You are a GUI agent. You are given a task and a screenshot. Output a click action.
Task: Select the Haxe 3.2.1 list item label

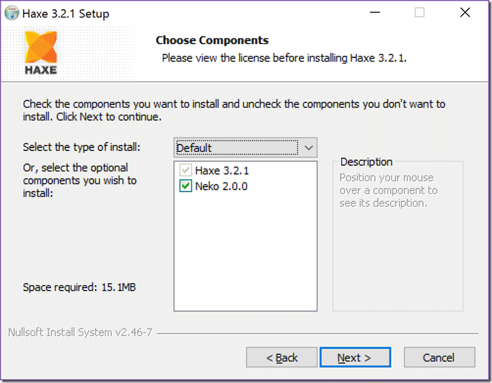(x=222, y=171)
